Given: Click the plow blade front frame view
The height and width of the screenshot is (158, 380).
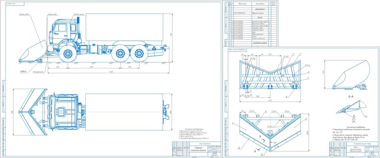Looking at the screenshot, I should click(x=270, y=75).
